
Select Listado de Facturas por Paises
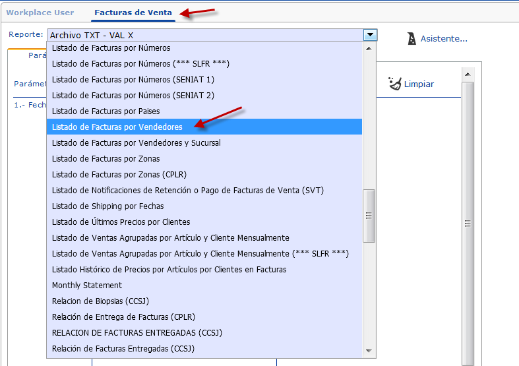tap(106, 111)
